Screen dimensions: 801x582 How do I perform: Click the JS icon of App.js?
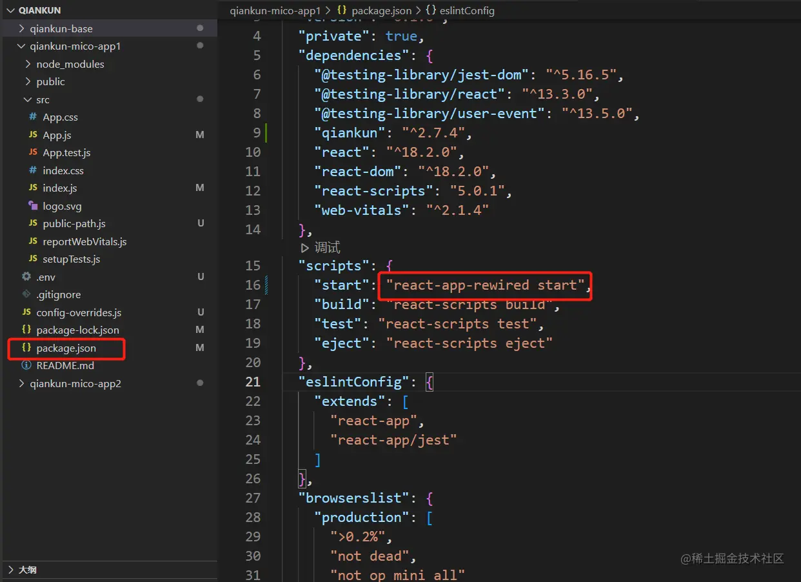point(33,135)
